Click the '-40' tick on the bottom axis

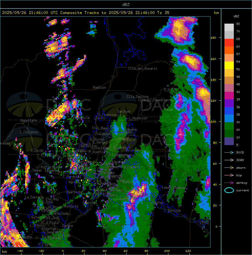(20, 251)
